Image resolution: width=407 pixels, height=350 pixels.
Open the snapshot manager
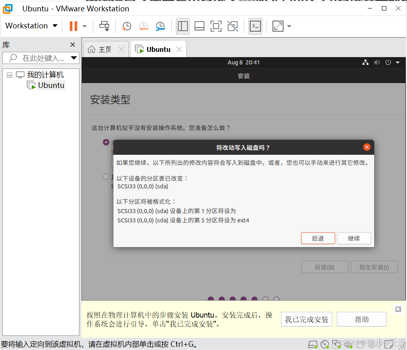(x=160, y=26)
